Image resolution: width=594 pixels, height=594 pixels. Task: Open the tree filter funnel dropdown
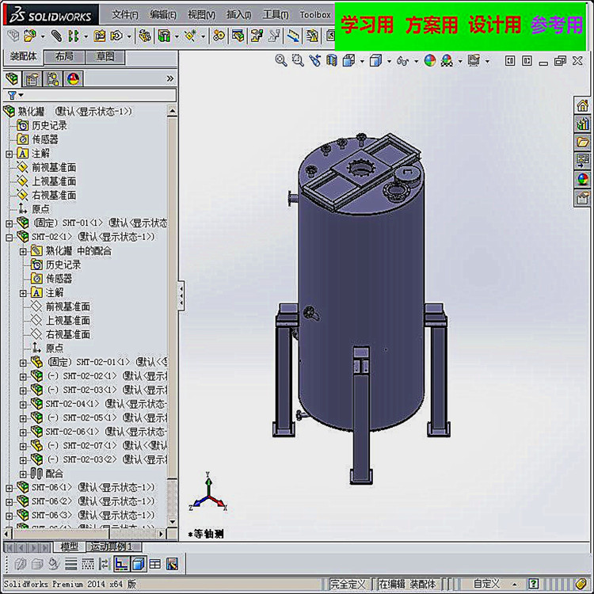[14, 95]
